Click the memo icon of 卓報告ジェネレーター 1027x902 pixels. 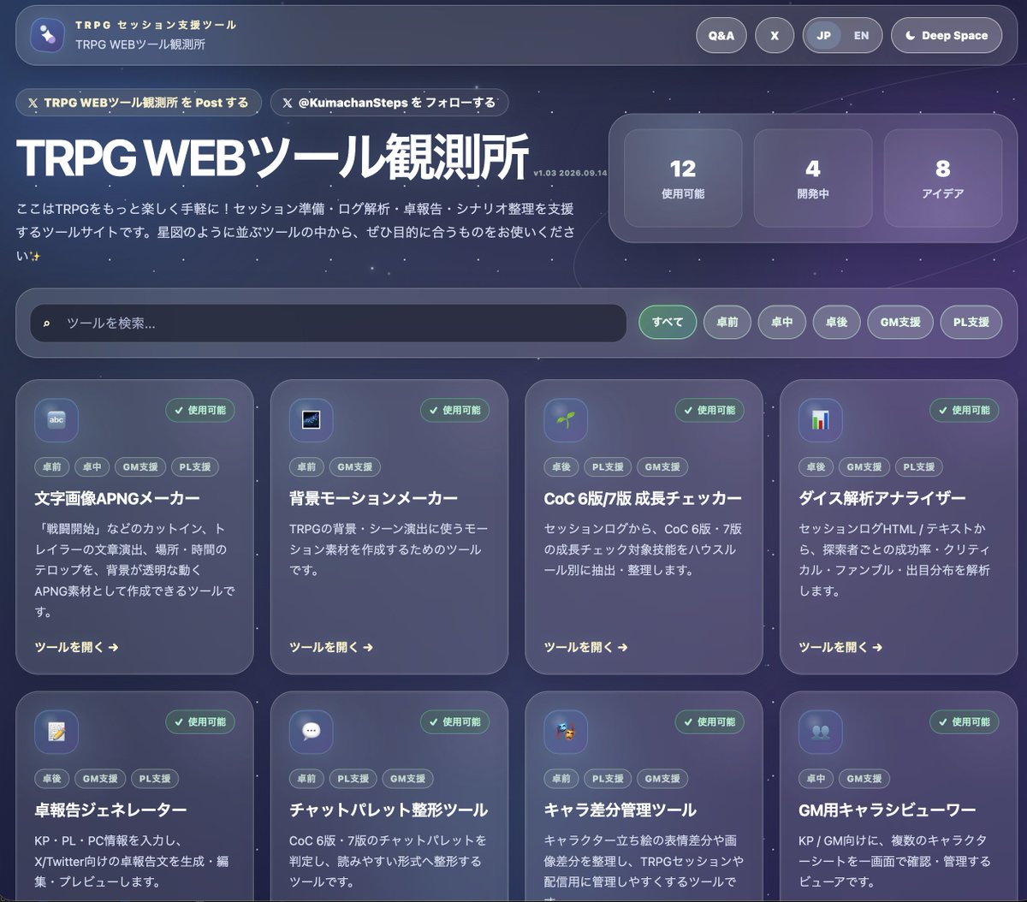(x=56, y=732)
